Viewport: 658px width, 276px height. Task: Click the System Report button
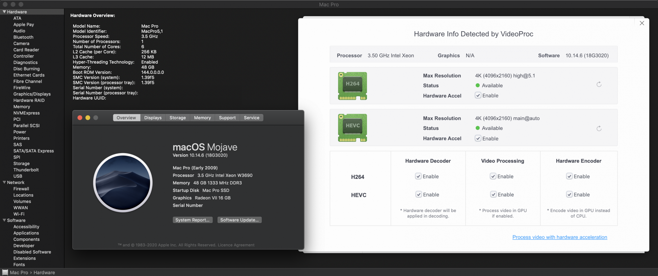coord(192,220)
